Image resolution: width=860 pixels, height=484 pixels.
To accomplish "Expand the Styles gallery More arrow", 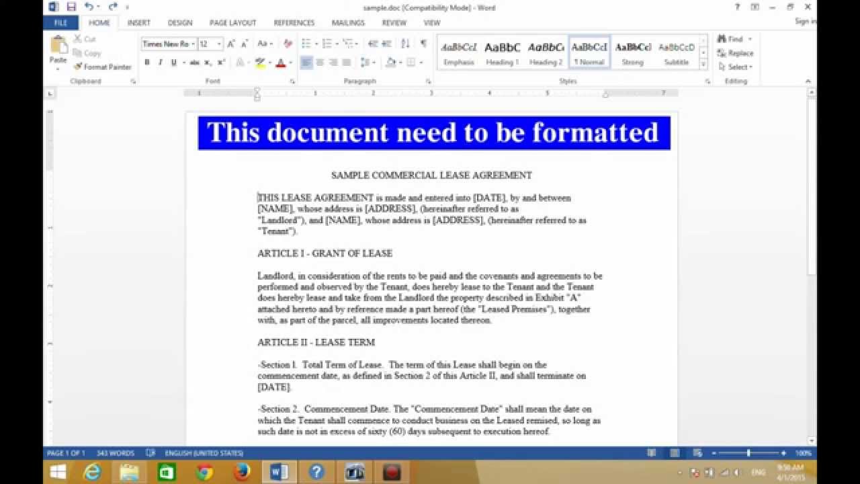I will click(703, 65).
